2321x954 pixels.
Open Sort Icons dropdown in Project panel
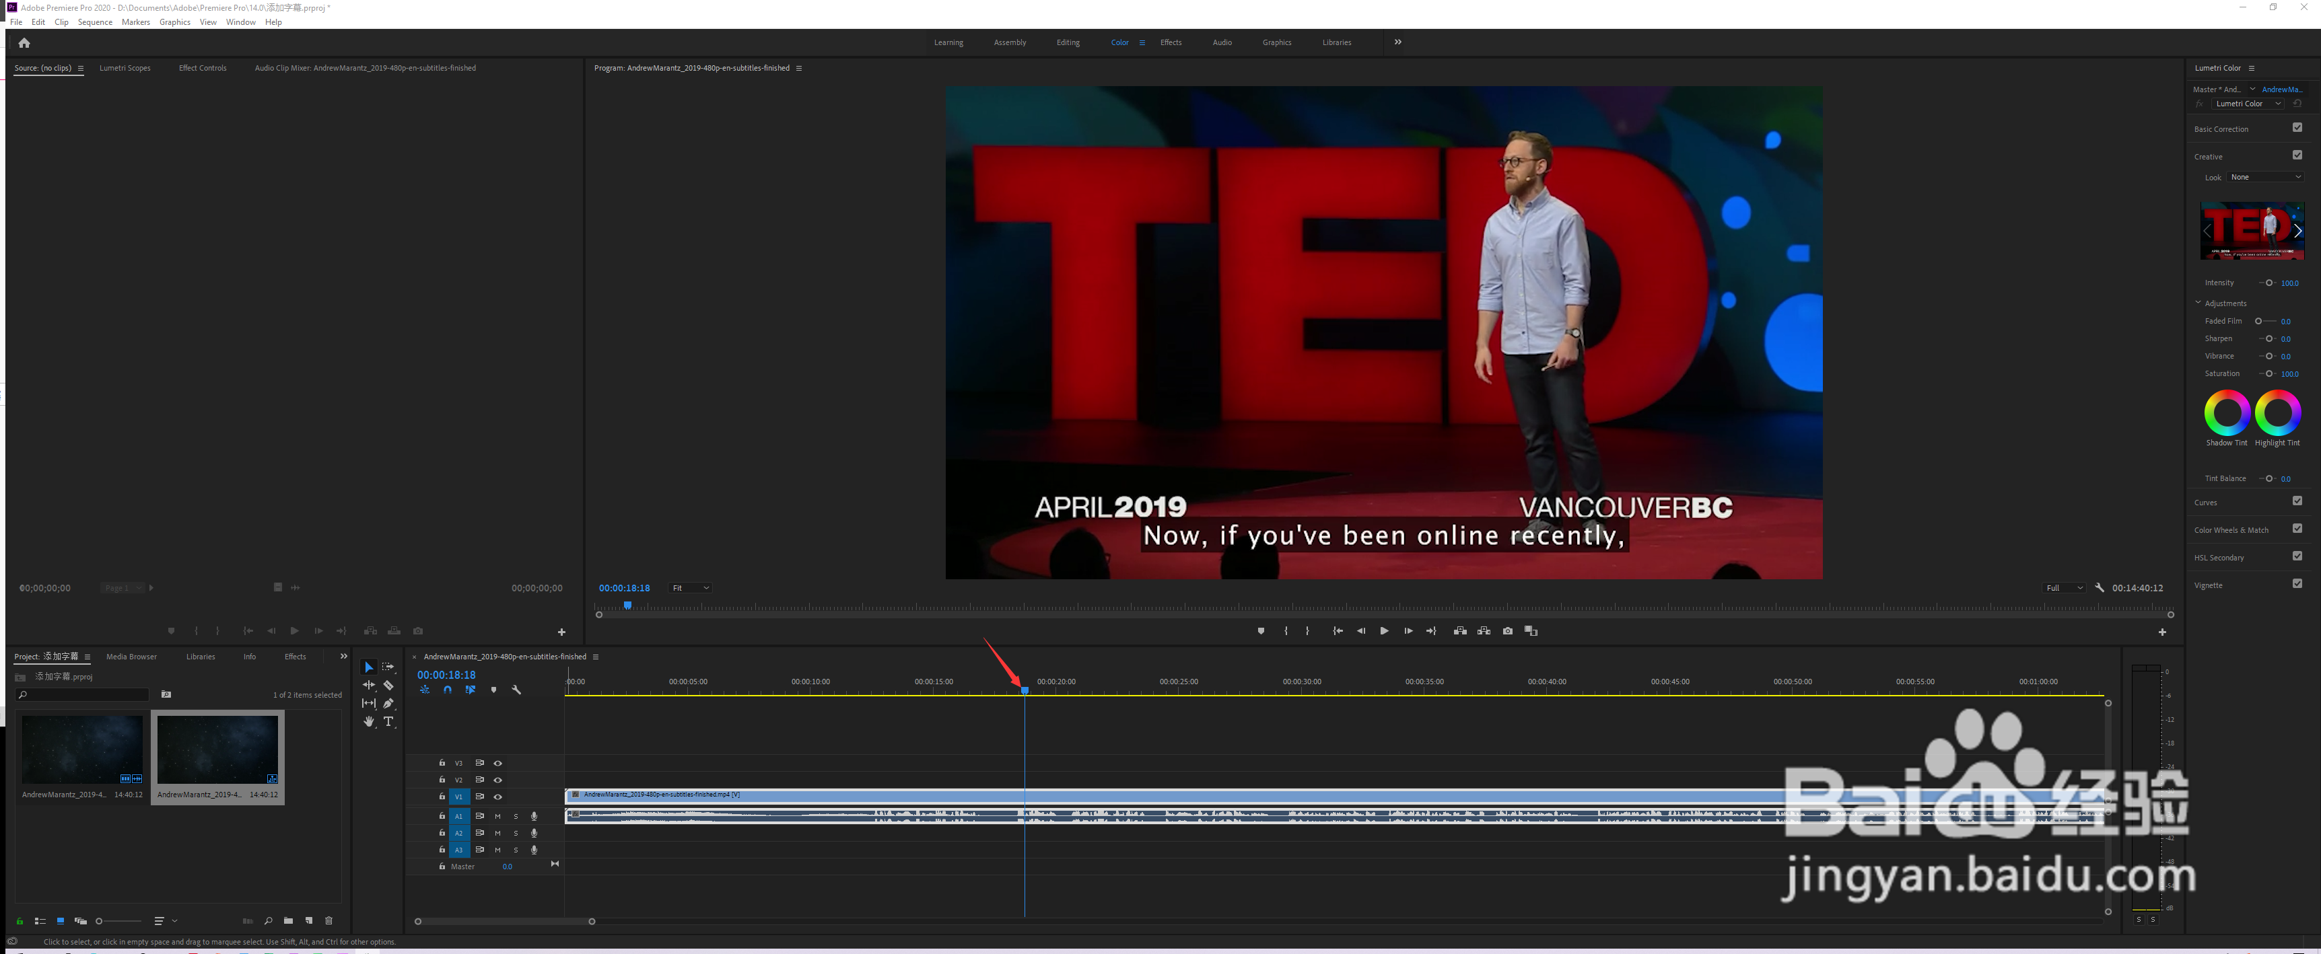tap(165, 920)
